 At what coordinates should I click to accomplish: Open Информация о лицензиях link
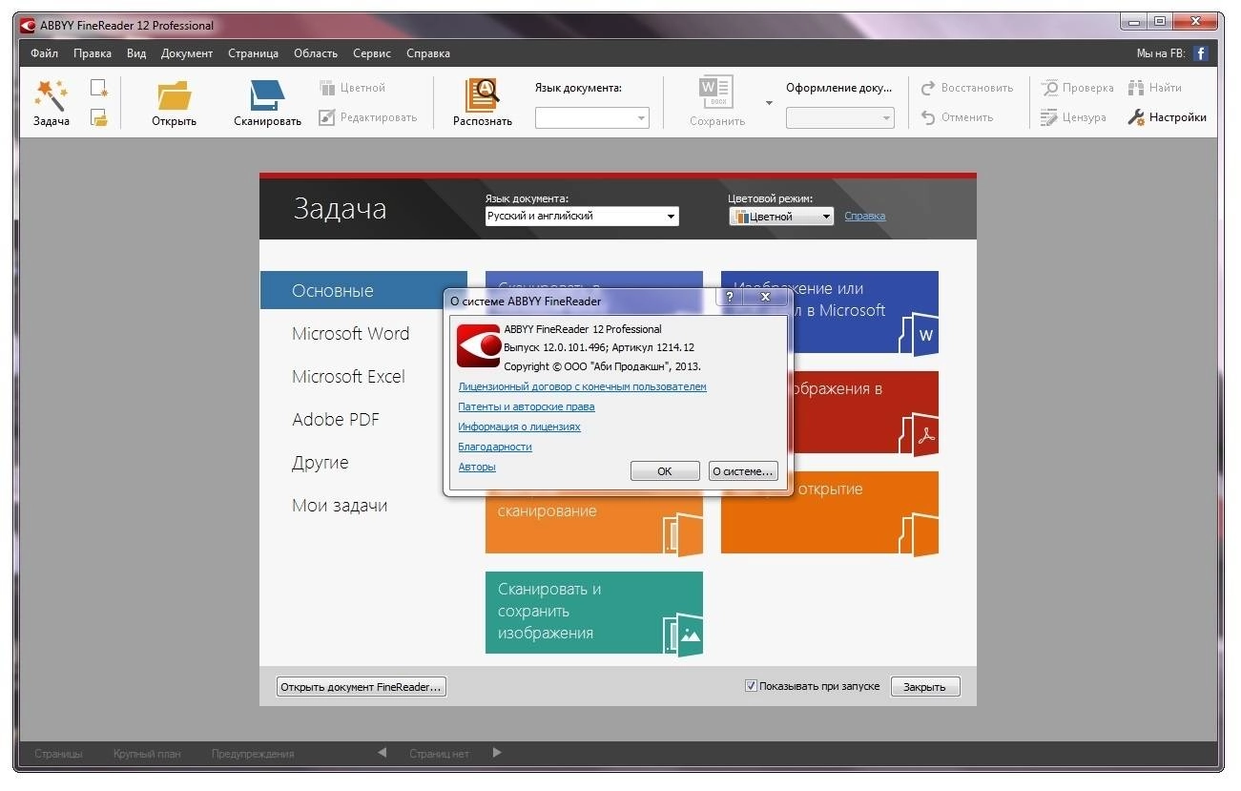click(x=519, y=427)
